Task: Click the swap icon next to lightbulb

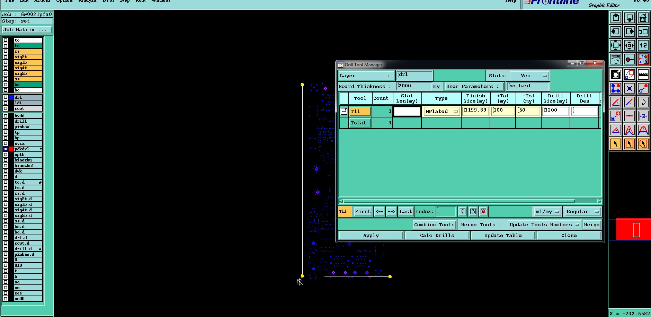Action: coord(473,211)
